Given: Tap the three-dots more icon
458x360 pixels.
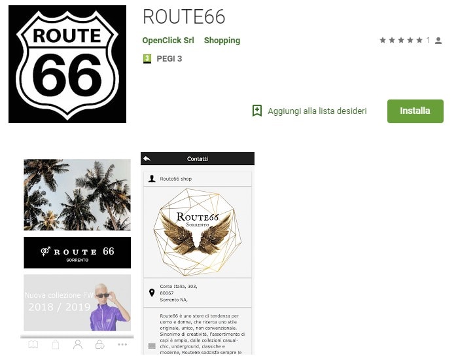Looking at the screenshot, I should coord(122,344).
